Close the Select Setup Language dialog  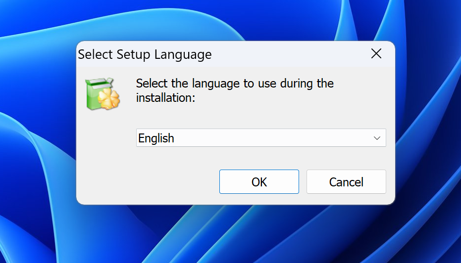pos(376,54)
